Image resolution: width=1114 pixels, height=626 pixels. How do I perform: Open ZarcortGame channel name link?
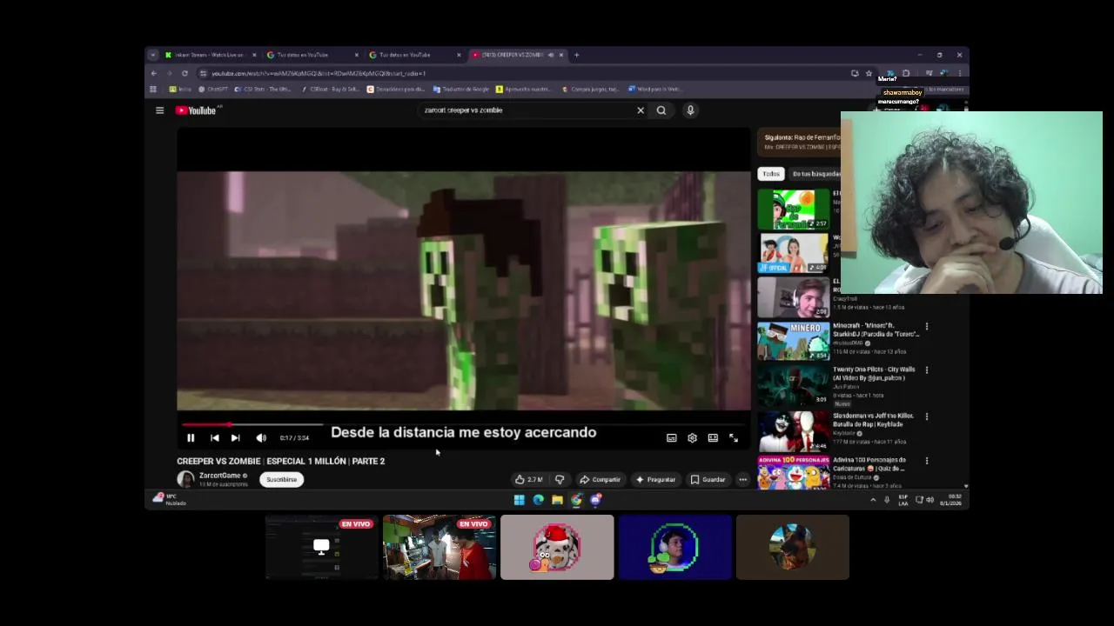click(219, 476)
